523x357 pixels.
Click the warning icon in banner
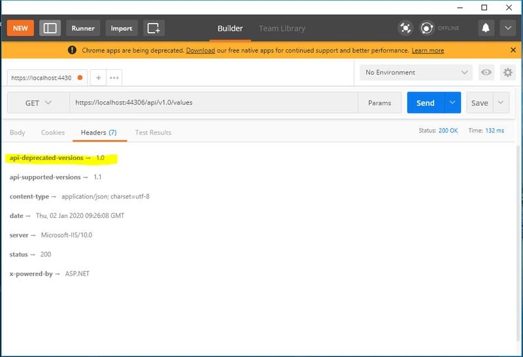72,50
